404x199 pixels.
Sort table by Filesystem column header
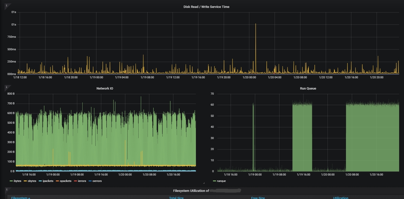(x=19, y=198)
